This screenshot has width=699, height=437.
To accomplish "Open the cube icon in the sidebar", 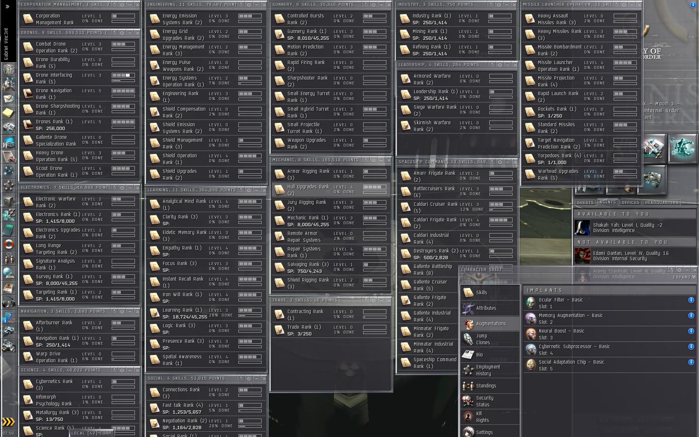I will [x=9, y=201].
